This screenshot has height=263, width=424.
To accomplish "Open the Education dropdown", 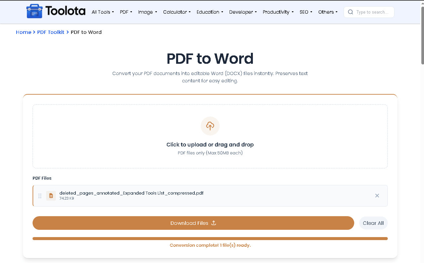I will pos(210,12).
